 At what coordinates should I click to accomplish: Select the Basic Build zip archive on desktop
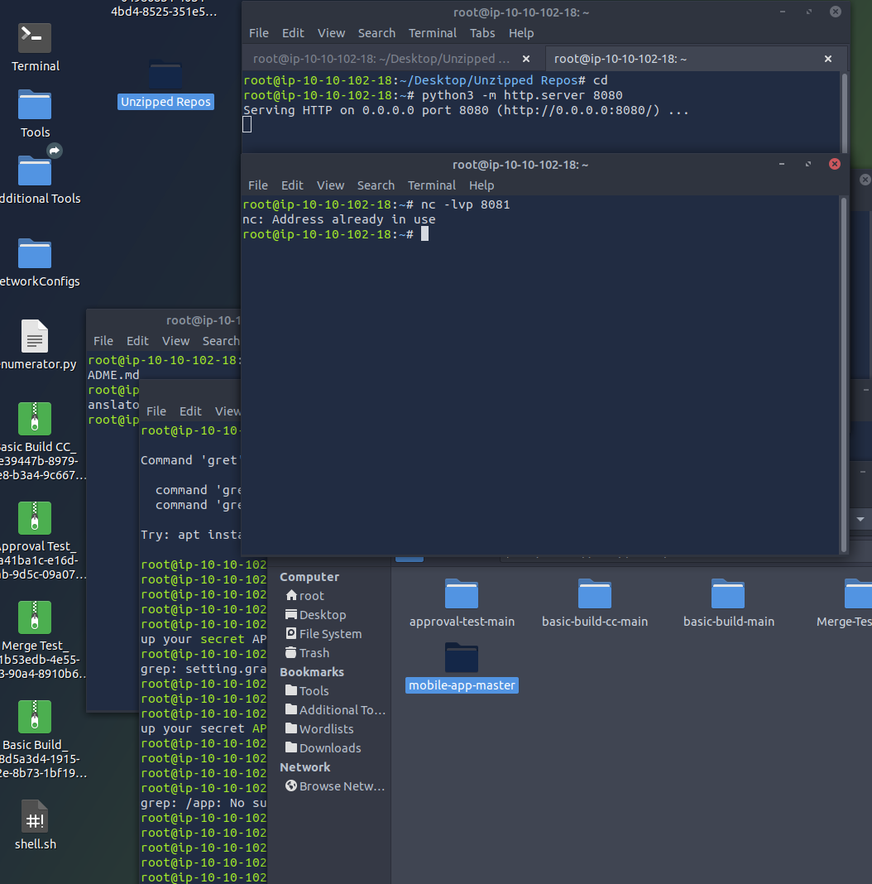tap(35, 717)
